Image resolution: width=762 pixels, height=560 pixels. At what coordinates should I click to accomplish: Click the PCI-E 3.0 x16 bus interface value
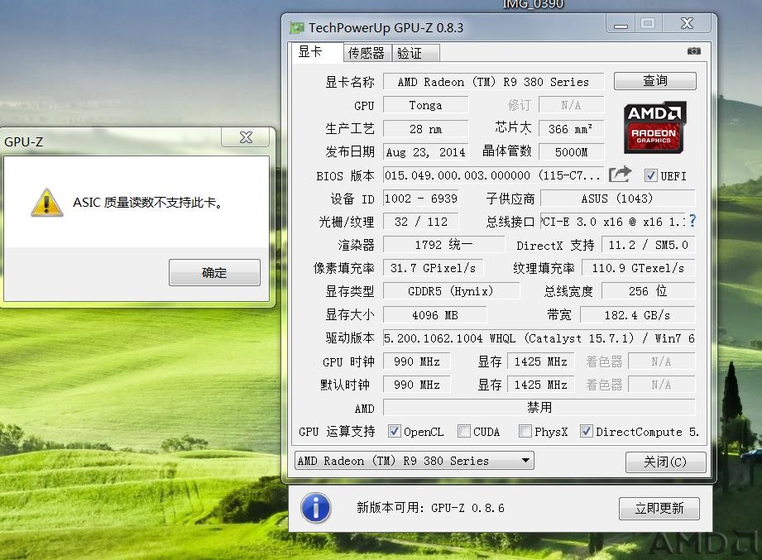(613, 222)
